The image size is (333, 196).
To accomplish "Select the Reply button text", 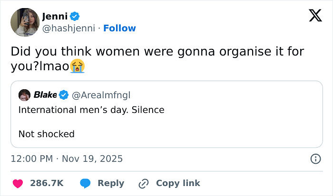I will point(111,183).
